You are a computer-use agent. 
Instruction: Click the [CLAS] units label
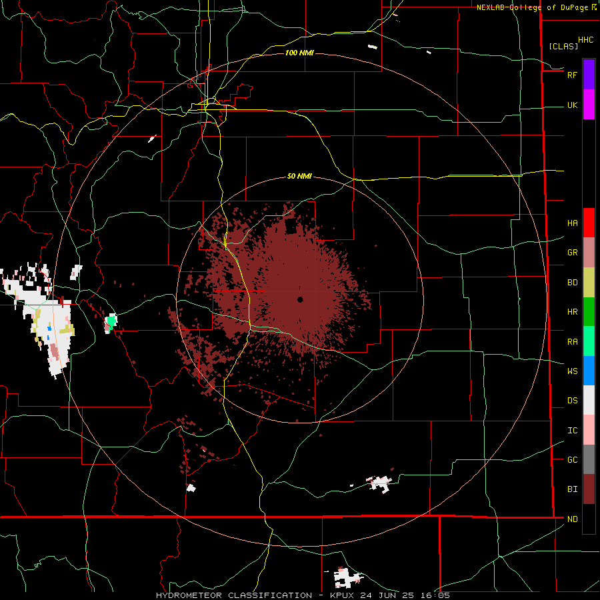(563, 46)
